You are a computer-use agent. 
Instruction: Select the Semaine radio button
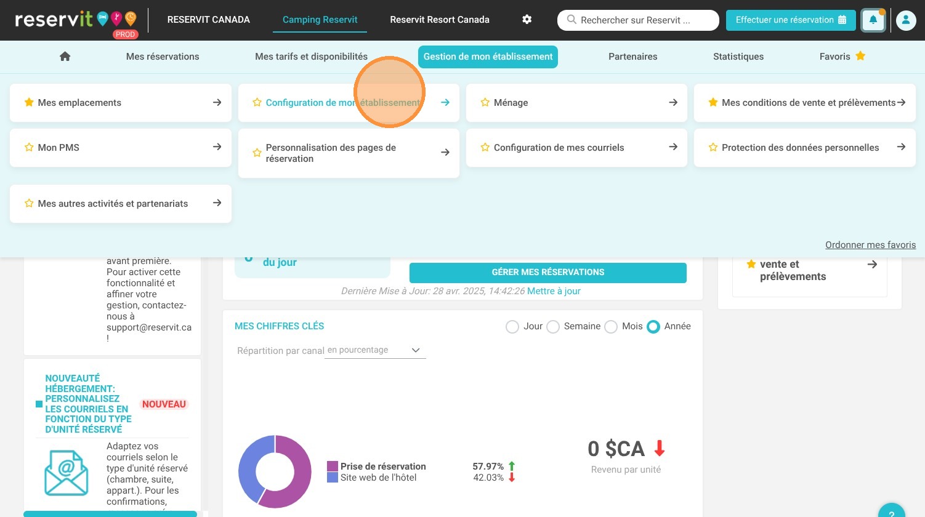pyautogui.click(x=553, y=327)
